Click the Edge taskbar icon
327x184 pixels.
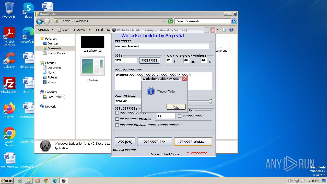pyautogui.click(x=55, y=181)
